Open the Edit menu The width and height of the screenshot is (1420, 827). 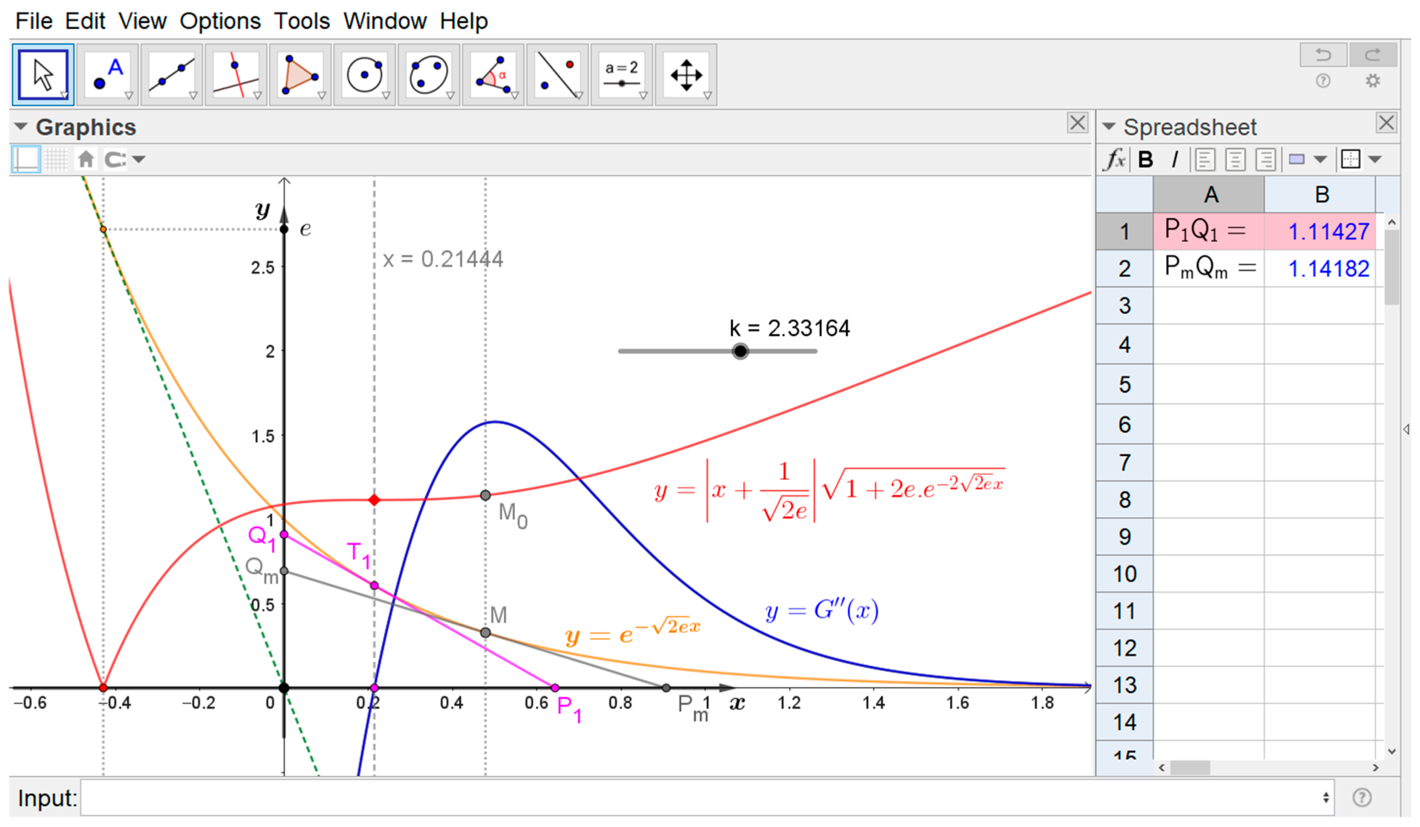pos(85,21)
